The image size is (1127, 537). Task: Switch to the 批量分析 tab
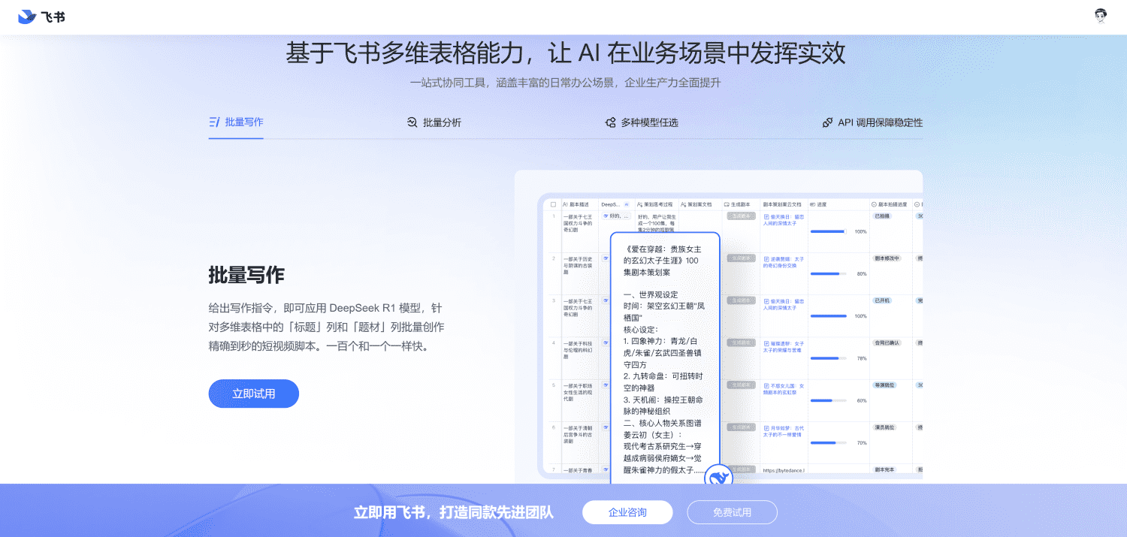(434, 122)
